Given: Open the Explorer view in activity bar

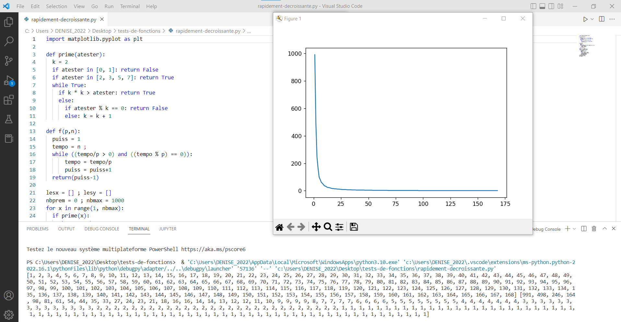Looking at the screenshot, I should (x=9, y=22).
